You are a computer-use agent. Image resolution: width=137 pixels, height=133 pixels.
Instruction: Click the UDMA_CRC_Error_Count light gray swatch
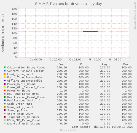click(x=5, y=120)
